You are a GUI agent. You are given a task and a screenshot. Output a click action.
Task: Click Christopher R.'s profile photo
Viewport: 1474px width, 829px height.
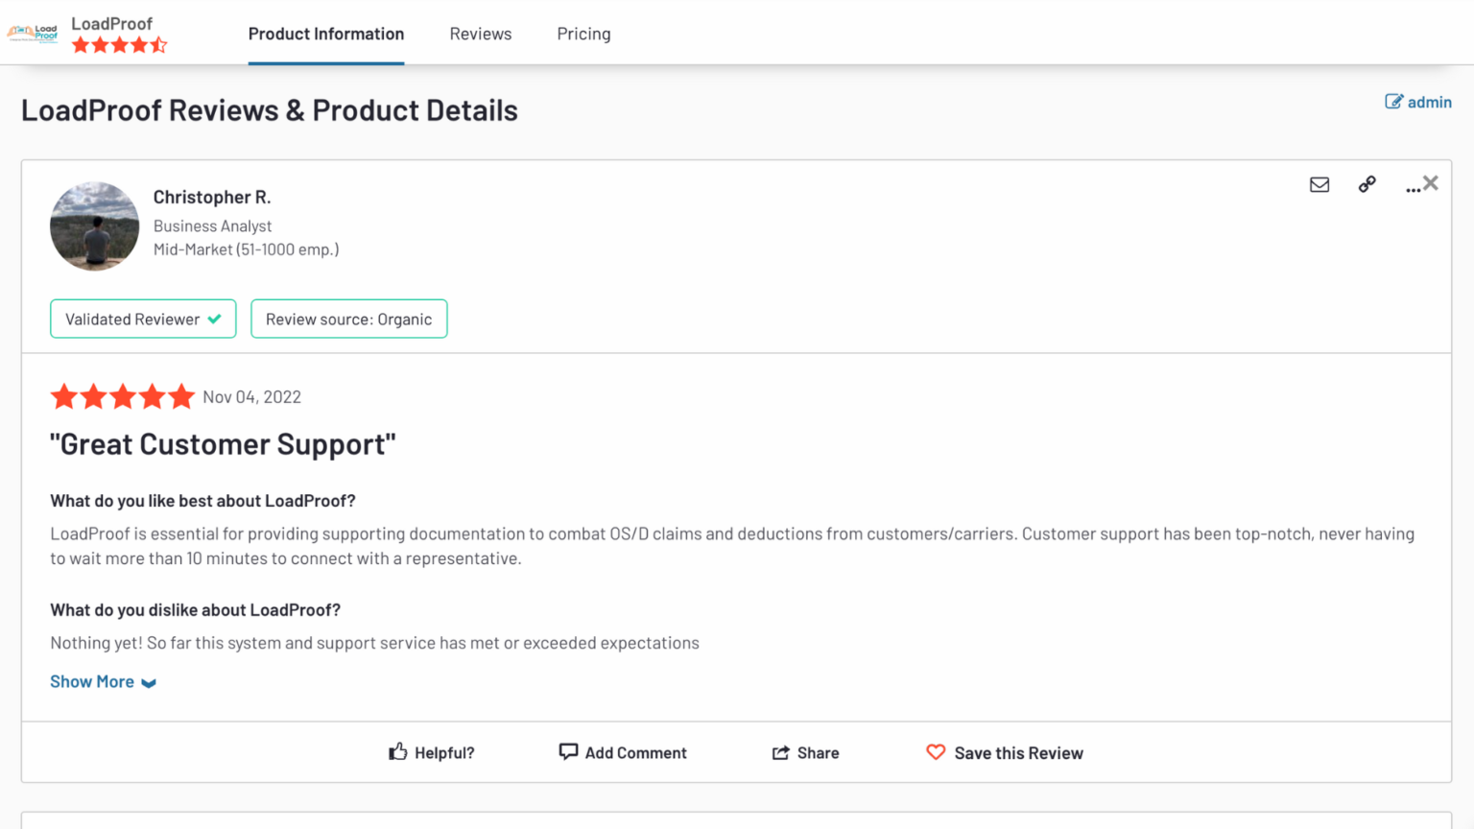pos(94,226)
